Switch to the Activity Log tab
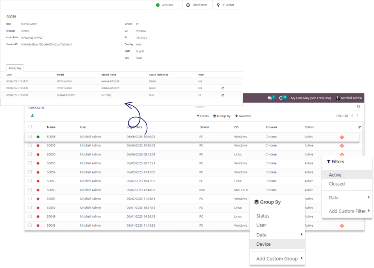The width and height of the screenshot is (374, 268). pyautogui.click(x=15, y=68)
